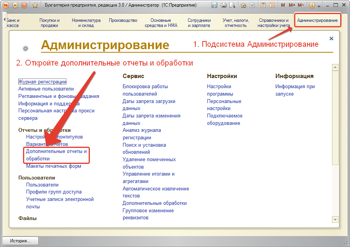Click the Save diskette icon
Image resolution: width=350 pixels, height=247 pixels.
pyautogui.click(x=214, y=5)
